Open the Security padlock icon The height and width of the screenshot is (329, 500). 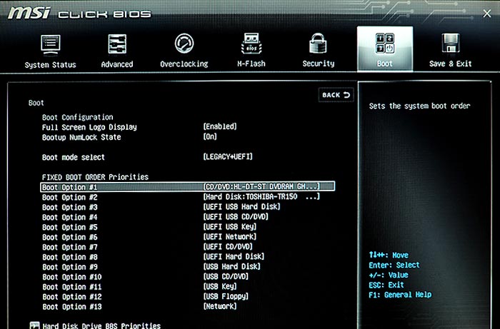319,44
